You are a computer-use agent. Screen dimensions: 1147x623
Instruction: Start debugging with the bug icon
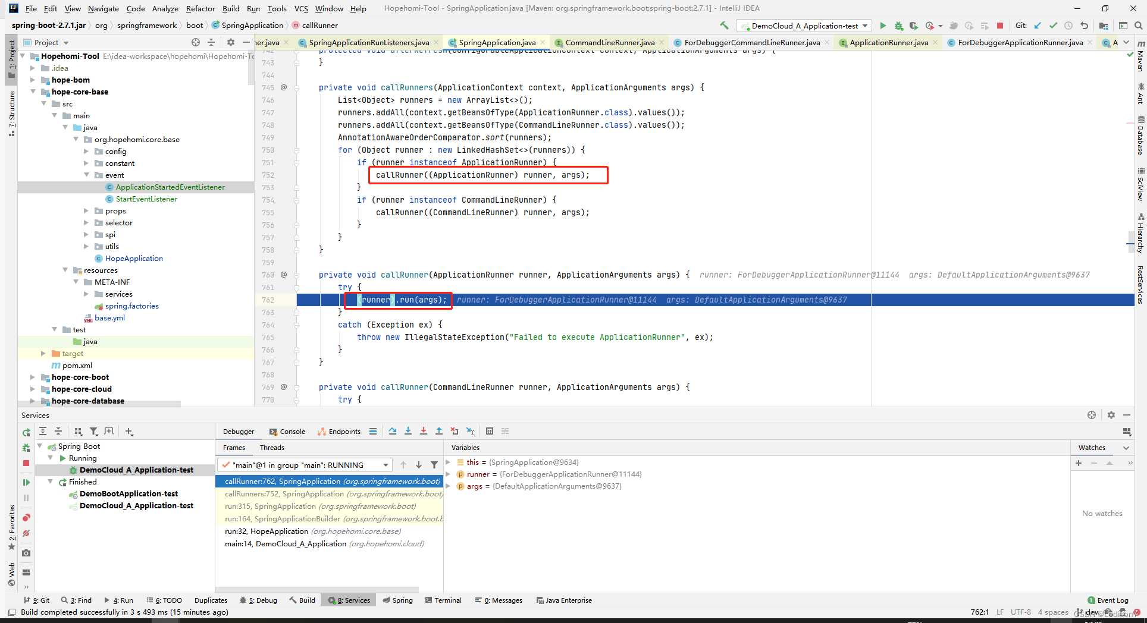click(x=898, y=26)
